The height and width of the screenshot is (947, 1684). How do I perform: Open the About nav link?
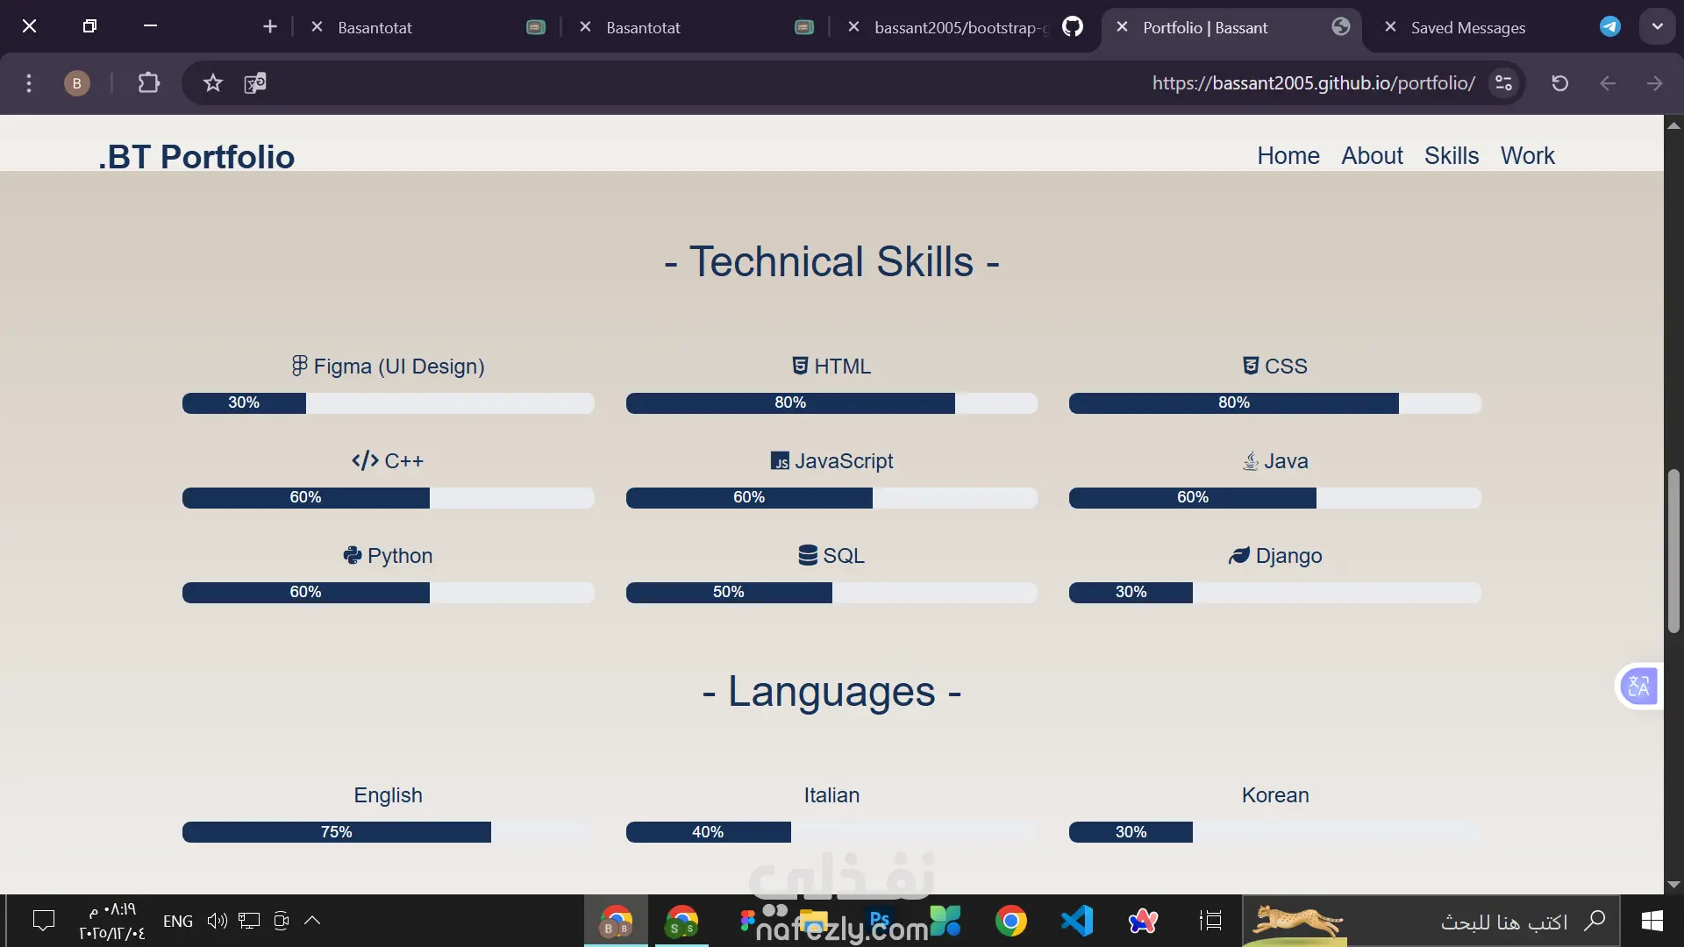(x=1372, y=155)
